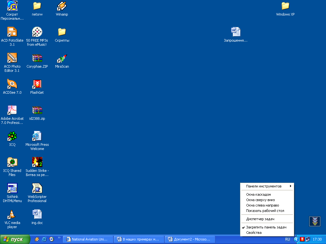Launch Windows Media Player from Quick Launch

(x=51, y=239)
